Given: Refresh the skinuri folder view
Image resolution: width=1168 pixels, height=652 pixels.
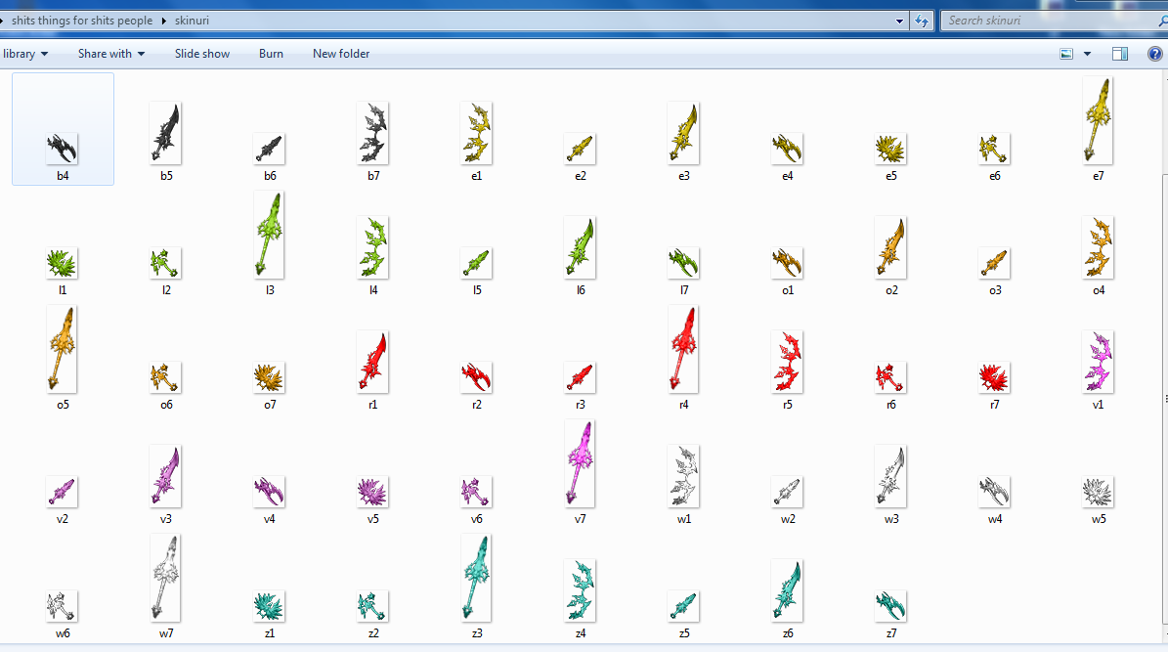Looking at the screenshot, I should [922, 21].
